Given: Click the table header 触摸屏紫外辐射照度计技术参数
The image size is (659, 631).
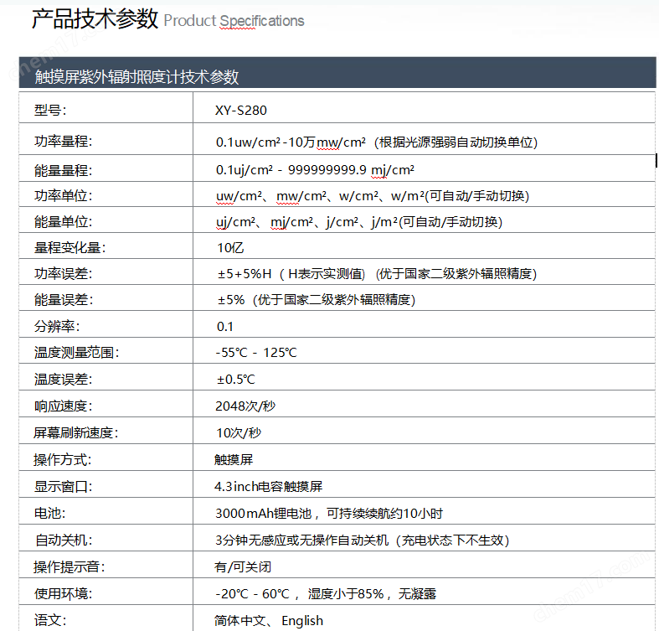Looking at the screenshot, I should (x=136, y=76).
